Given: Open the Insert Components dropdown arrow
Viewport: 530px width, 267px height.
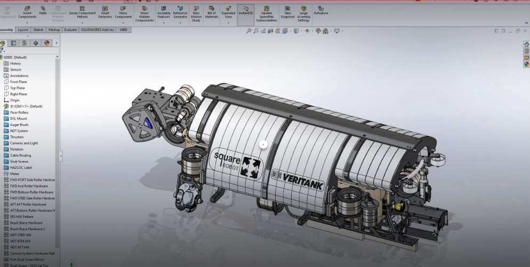Looking at the screenshot, I should click(x=27, y=23).
